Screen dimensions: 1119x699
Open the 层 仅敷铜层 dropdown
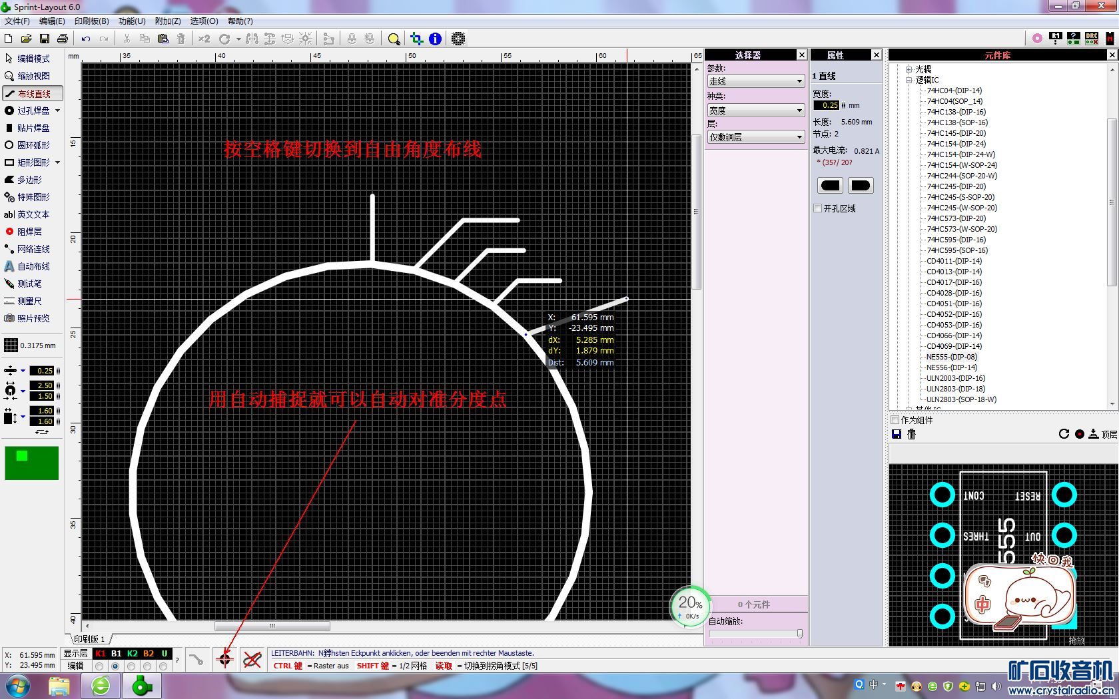click(x=755, y=137)
